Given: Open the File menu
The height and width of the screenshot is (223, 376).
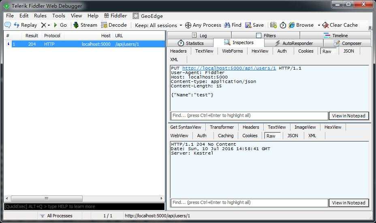Looking at the screenshot, I should tap(10, 16).
